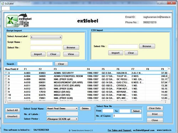This screenshot has width=178, height=133.
Task: Click cell MEASUREMENT (DR.ARR)
Action: point(68,82)
